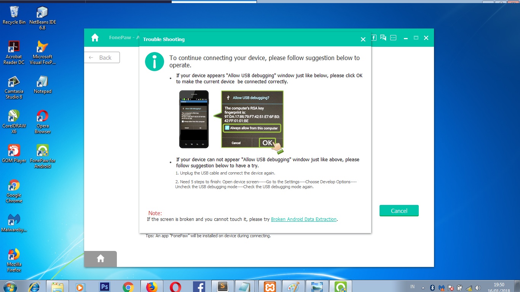Open the Windows Start menu
520x292 pixels.
click(x=10, y=286)
